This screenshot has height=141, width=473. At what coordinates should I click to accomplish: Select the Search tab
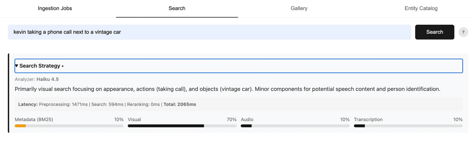[177, 9]
